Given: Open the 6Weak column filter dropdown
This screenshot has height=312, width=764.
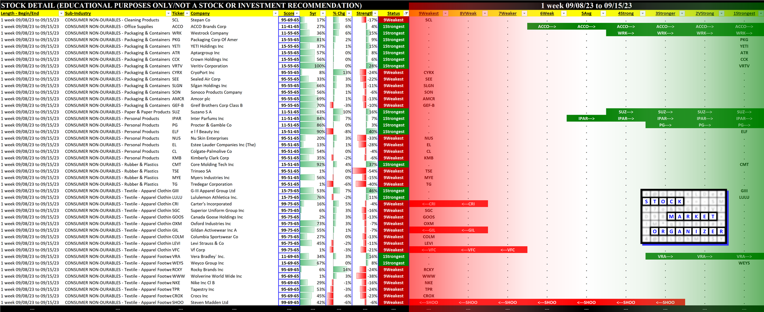Looking at the screenshot, I should 564,13.
